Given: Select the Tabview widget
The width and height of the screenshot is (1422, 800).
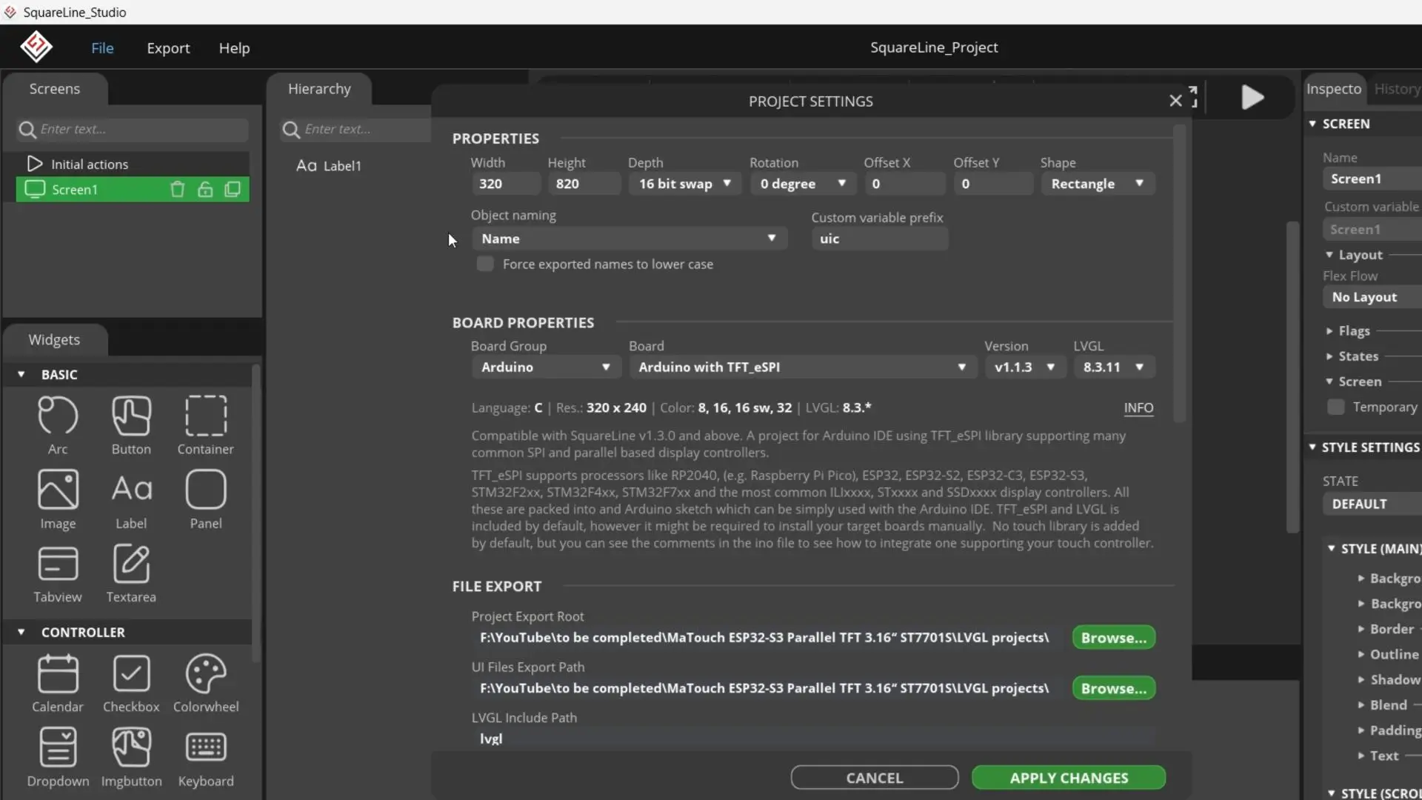Looking at the screenshot, I should [58, 573].
